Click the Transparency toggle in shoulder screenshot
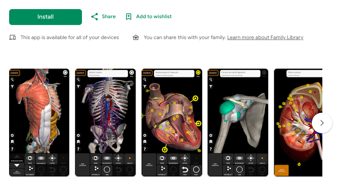Image resolution: width=341 pixels, height=185 pixels. pyautogui.click(x=239, y=158)
